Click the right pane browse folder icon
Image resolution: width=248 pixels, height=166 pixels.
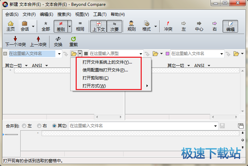point(236,54)
